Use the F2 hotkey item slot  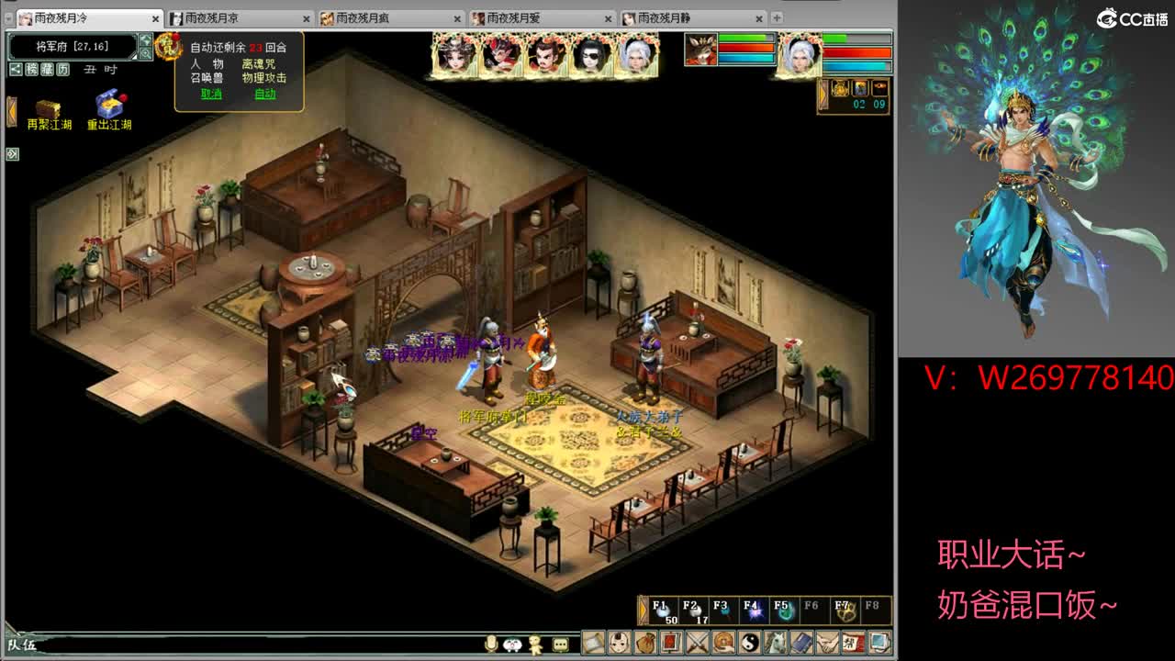tap(694, 611)
